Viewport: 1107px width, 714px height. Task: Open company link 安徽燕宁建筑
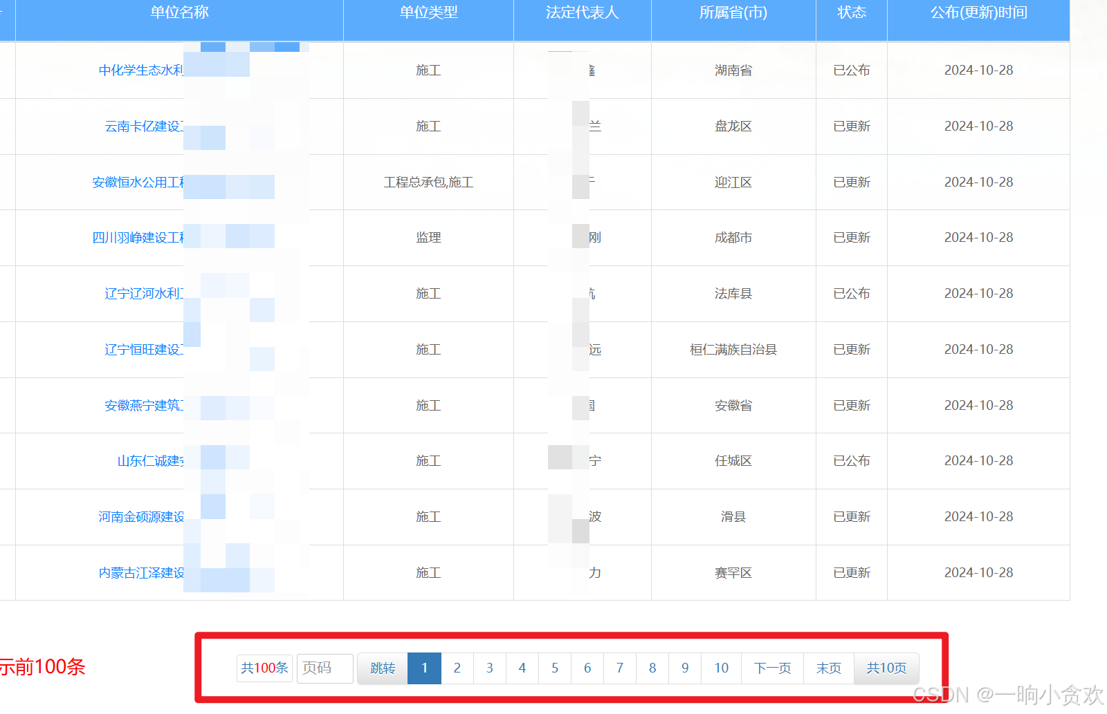tap(144, 406)
